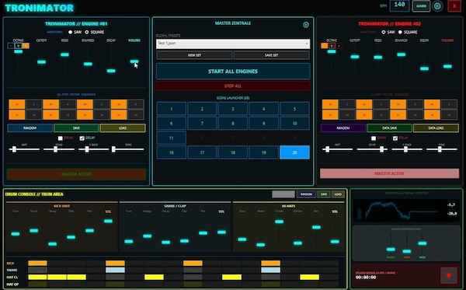The image size is (466, 290).
Task: Select SAW waveform in Engine #02
Action: tap(384, 32)
